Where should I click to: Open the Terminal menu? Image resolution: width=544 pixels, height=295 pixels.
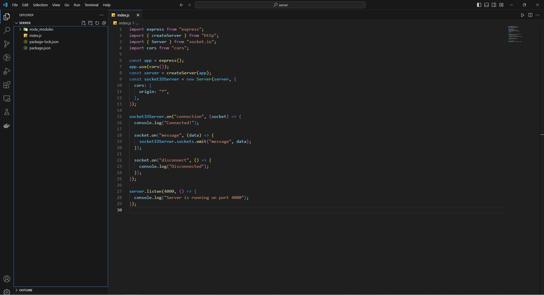click(x=91, y=5)
